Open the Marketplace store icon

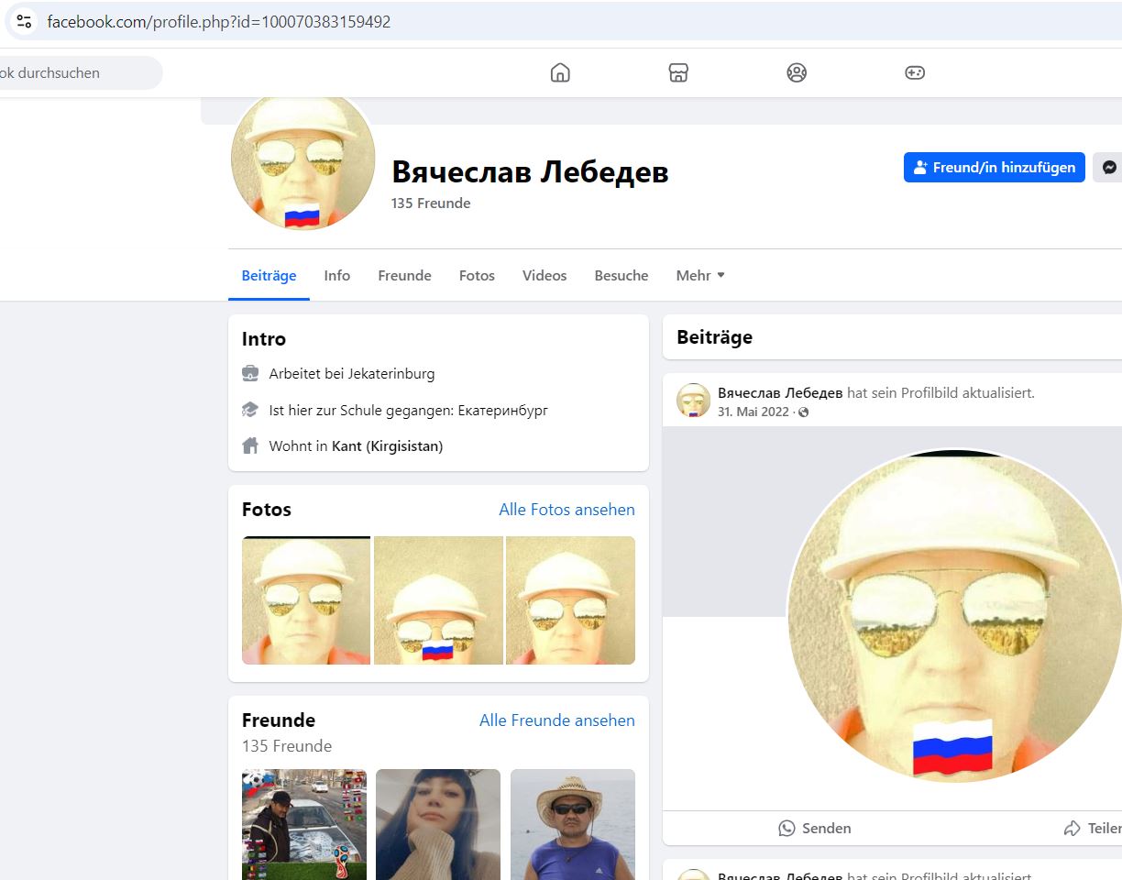tap(678, 72)
